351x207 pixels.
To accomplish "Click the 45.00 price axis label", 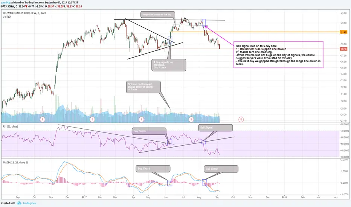I will pos(343,13).
